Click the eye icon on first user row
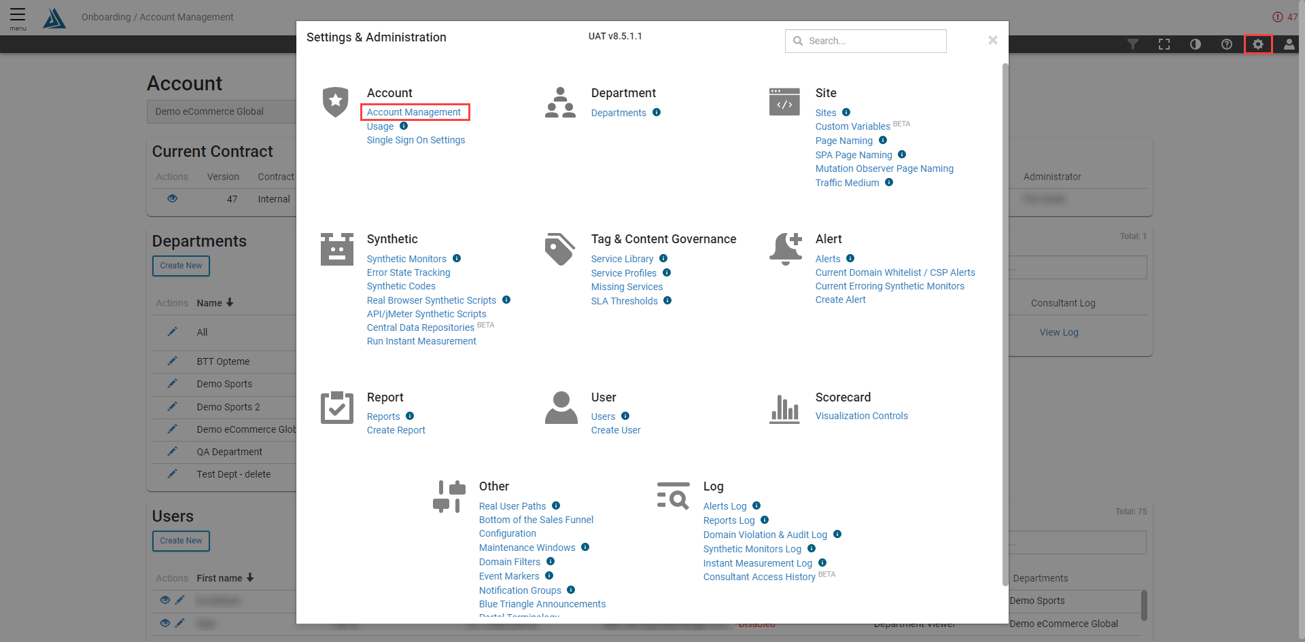 point(164,600)
